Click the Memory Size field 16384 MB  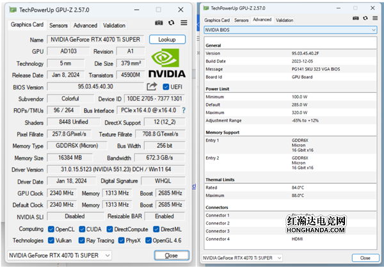point(70,158)
